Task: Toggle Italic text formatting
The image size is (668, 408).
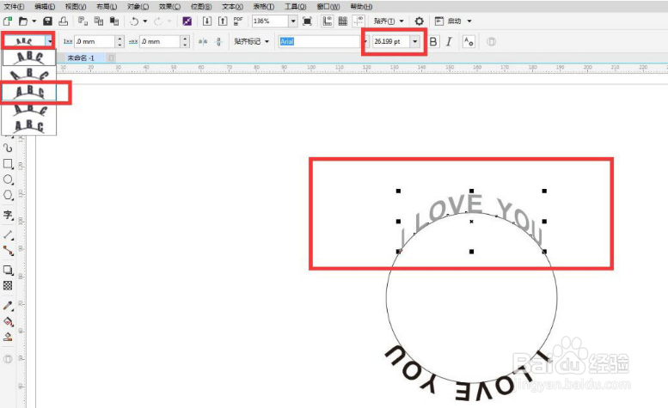Action: point(449,42)
